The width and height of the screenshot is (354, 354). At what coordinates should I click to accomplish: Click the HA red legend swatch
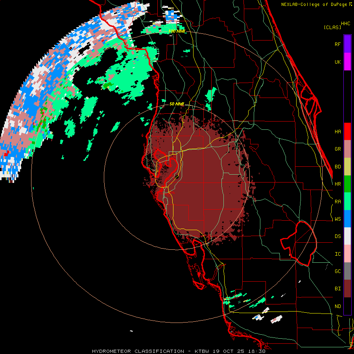pyautogui.click(x=347, y=131)
